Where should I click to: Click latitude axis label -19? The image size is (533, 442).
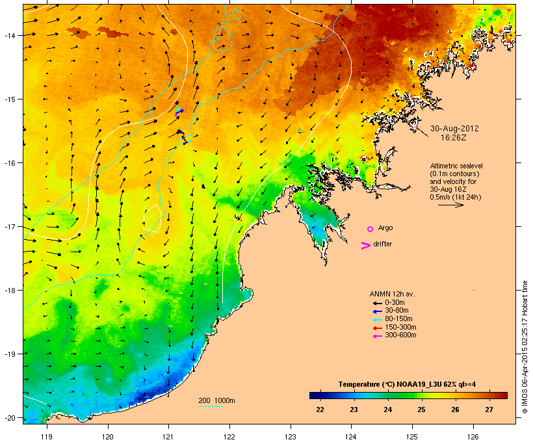(x=10, y=354)
